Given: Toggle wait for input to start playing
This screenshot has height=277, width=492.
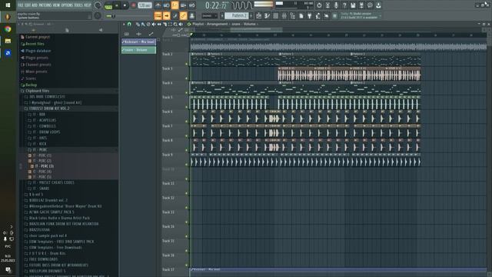Looking at the screenshot, I should 166,5.
